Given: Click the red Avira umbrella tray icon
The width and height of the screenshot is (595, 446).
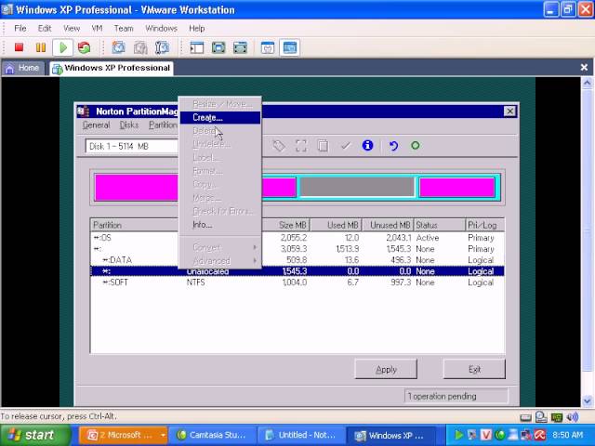Looking at the screenshot, I should coord(539,435).
